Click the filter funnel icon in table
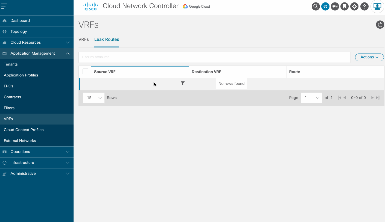This screenshot has width=385, height=222. pos(183,84)
